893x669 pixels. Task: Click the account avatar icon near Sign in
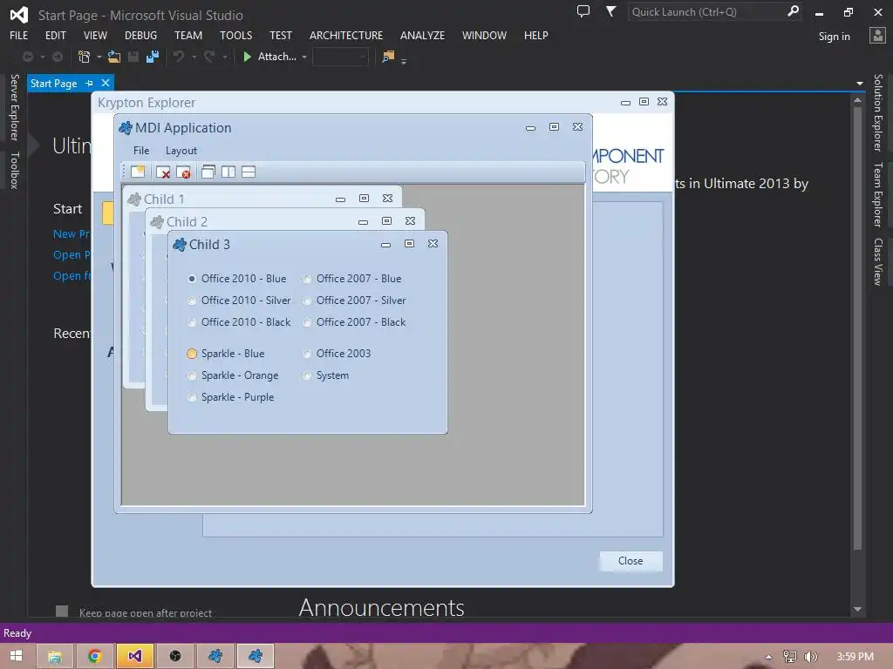tap(877, 36)
